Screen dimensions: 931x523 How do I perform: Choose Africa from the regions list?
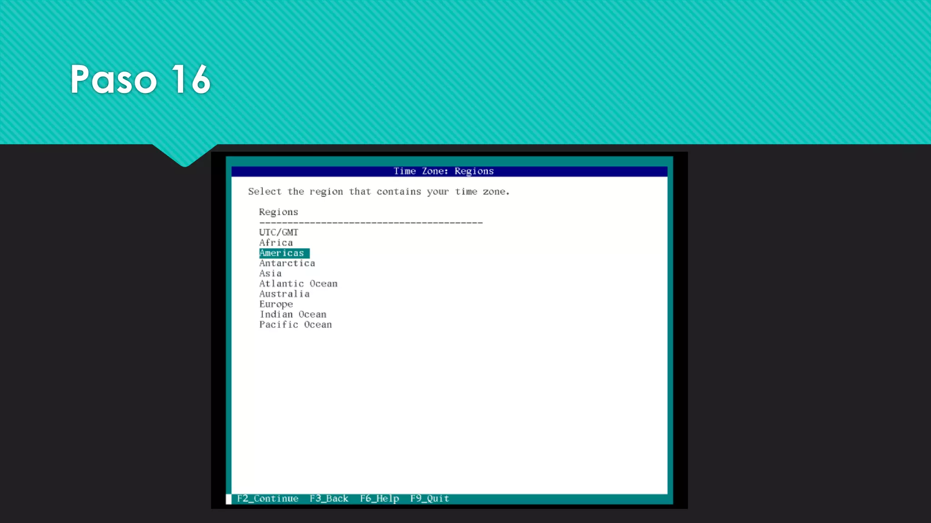click(276, 243)
